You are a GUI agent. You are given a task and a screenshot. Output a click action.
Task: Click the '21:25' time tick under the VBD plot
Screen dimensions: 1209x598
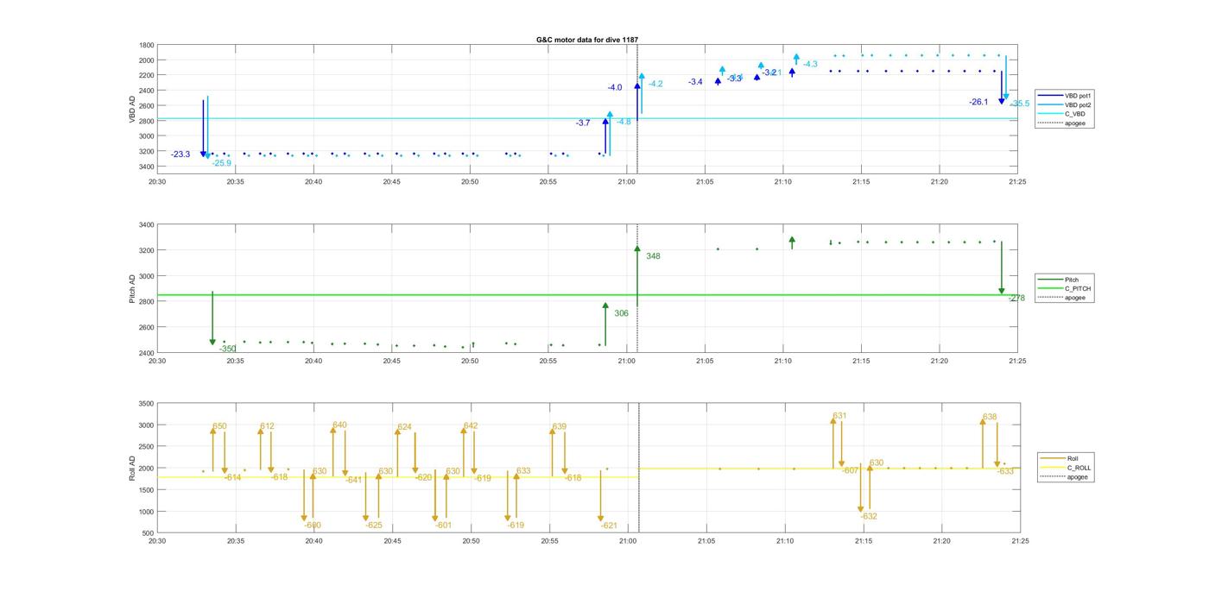click(1018, 182)
